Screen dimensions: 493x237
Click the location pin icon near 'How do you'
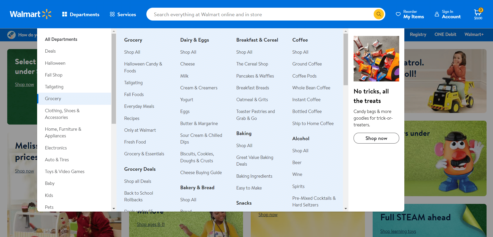pyautogui.click(x=11, y=35)
